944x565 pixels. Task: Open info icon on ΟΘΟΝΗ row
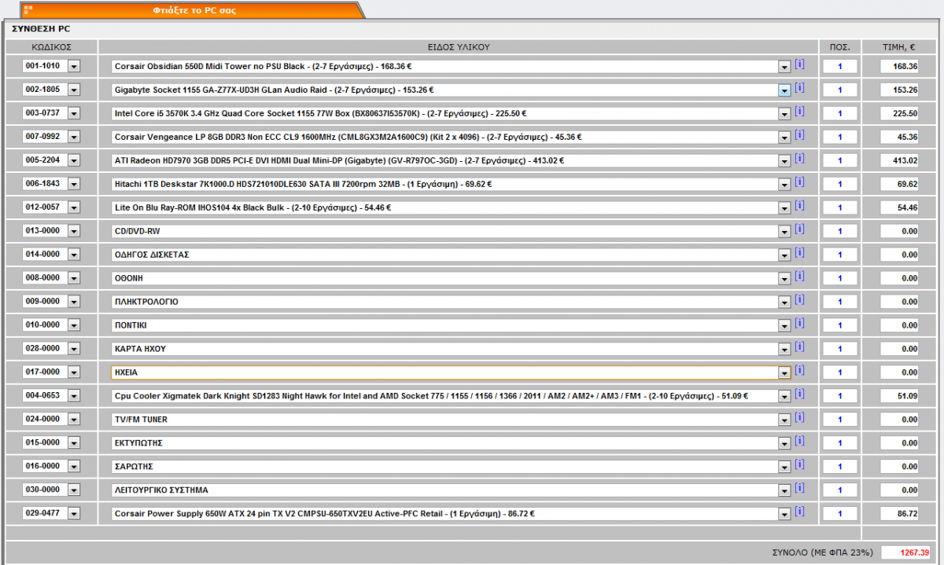click(x=799, y=277)
